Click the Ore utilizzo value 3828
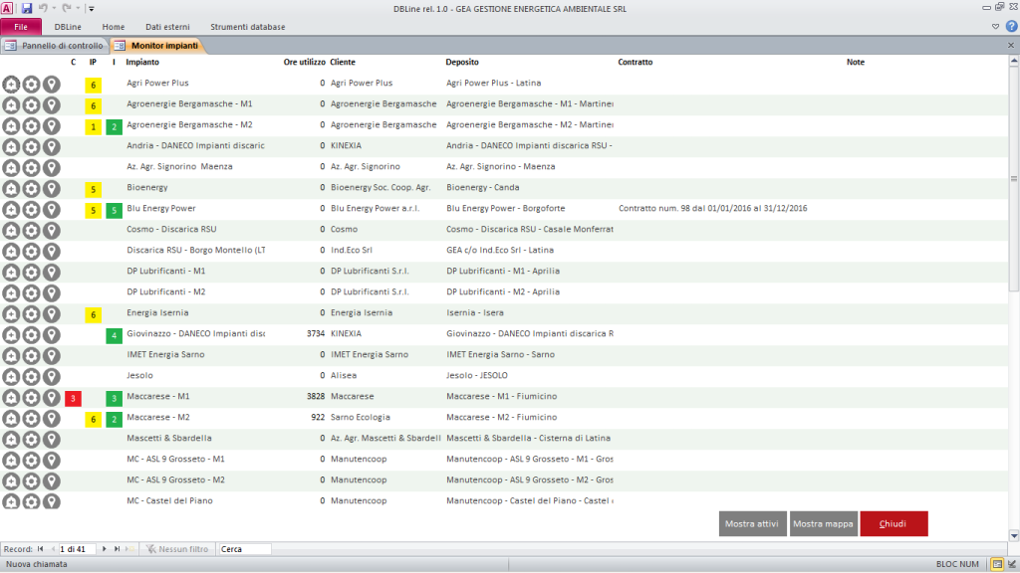Viewport: 1020px width, 573px height. coord(316,396)
